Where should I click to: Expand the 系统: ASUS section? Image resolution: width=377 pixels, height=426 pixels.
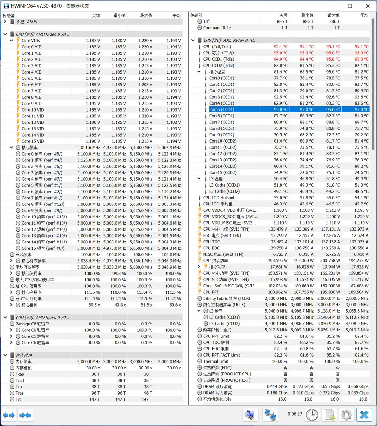[5, 22]
